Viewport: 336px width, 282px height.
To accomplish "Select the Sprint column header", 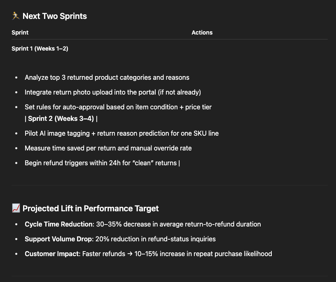I will (20, 32).
